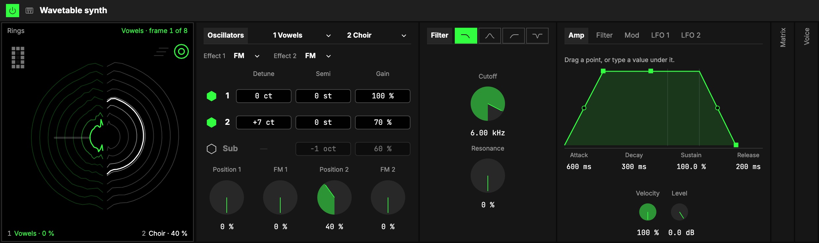The width and height of the screenshot is (819, 243).
Task: Click the Position 2 knob
Action: 334,197
